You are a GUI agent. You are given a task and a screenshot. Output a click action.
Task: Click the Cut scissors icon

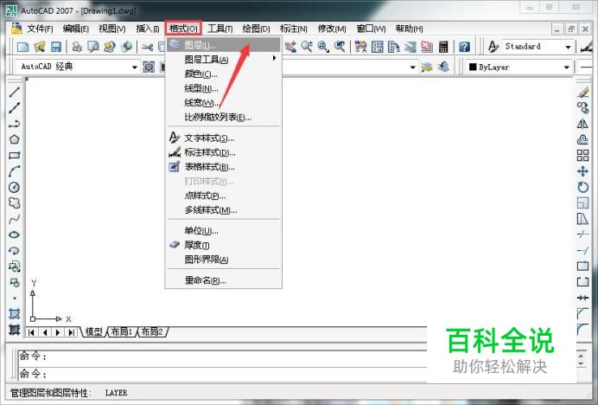tap(147, 47)
